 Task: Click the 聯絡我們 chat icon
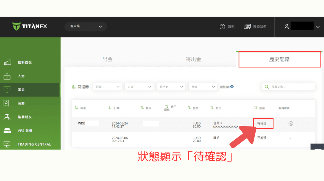tap(247, 27)
